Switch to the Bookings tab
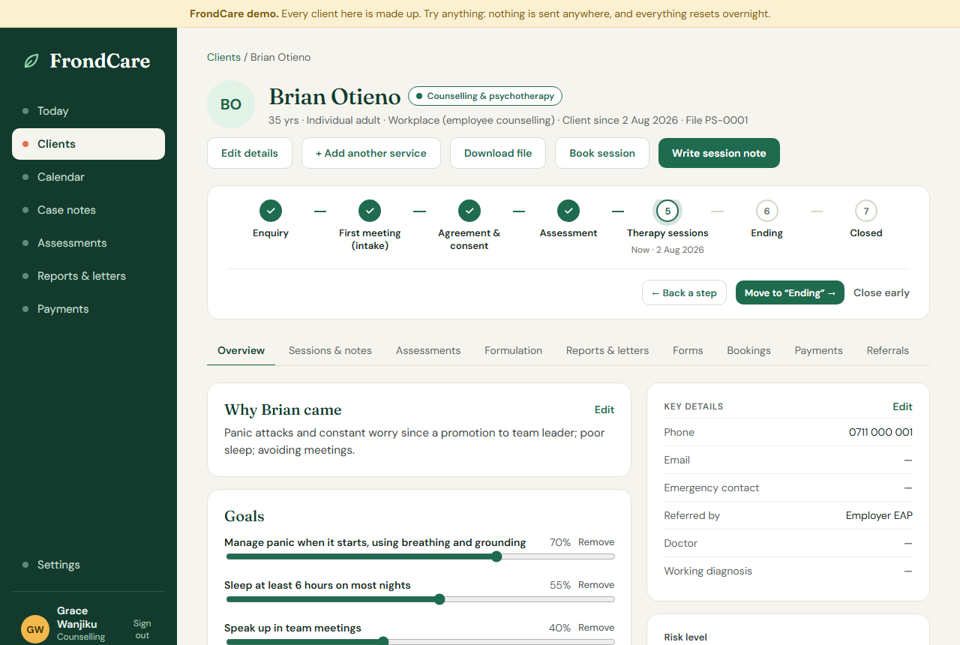The width and height of the screenshot is (960, 645). coord(748,350)
